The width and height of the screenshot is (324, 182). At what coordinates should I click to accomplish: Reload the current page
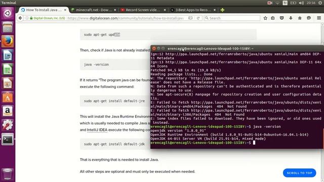(x=198, y=18)
